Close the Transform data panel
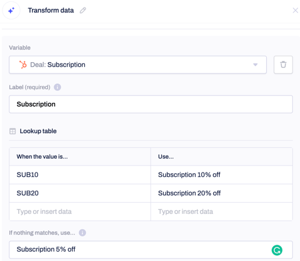 click(x=295, y=10)
